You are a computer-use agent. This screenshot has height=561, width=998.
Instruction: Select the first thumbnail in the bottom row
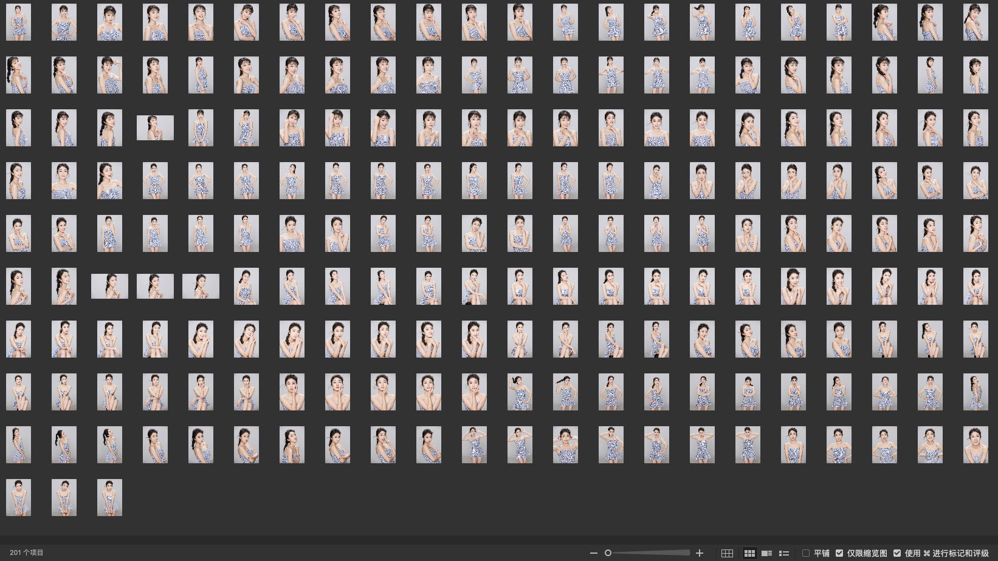click(x=18, y=497)
